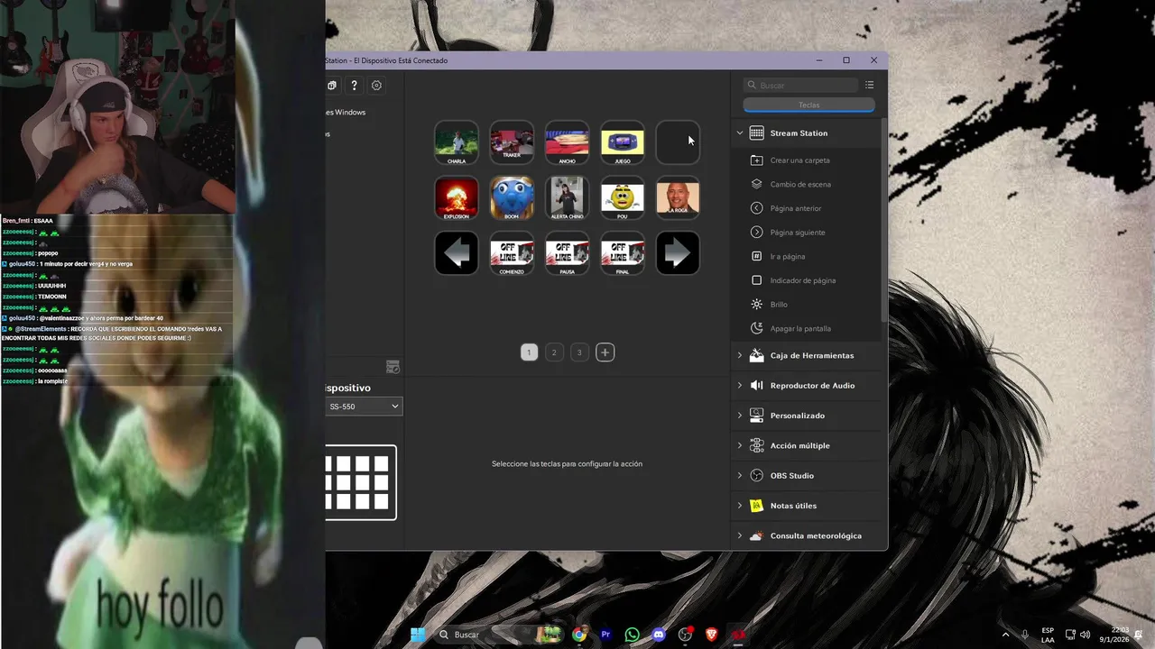Open the settings gear in toolbar

(x=376, y=86)
